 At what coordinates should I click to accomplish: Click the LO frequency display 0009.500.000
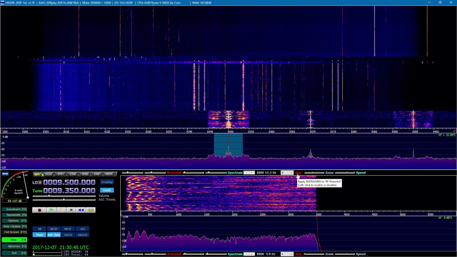click(69, 182)
